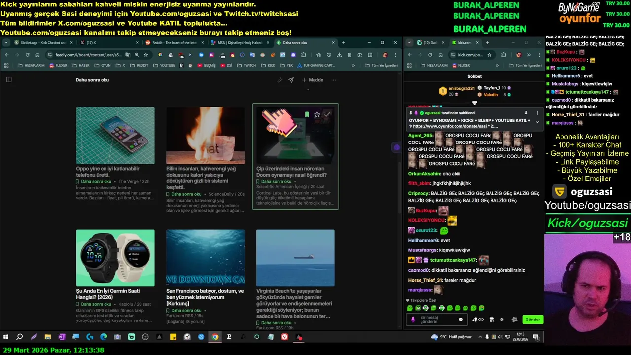
Task: Open the burning fat article thumbnail
Action: point(205,136)
